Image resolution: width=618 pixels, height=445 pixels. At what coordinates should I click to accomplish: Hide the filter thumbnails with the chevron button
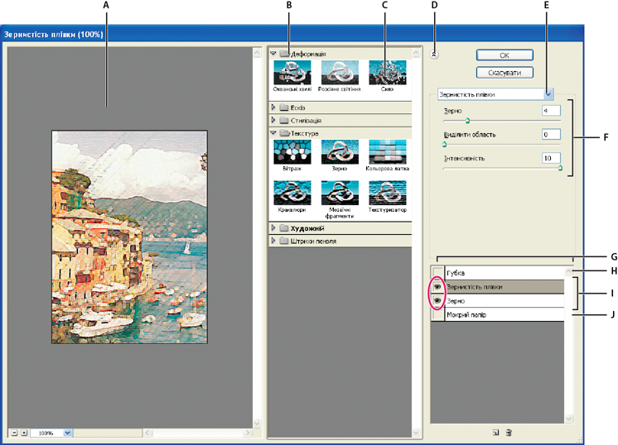(x=433, y=55)
